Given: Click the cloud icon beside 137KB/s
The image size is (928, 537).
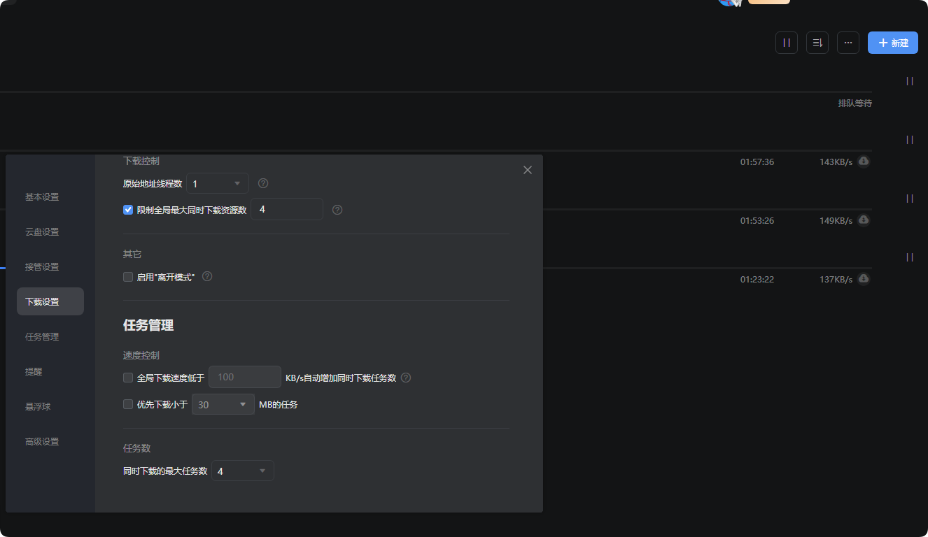Looking at the screenshot, I should pyautogui.click(x=864, y=279).
